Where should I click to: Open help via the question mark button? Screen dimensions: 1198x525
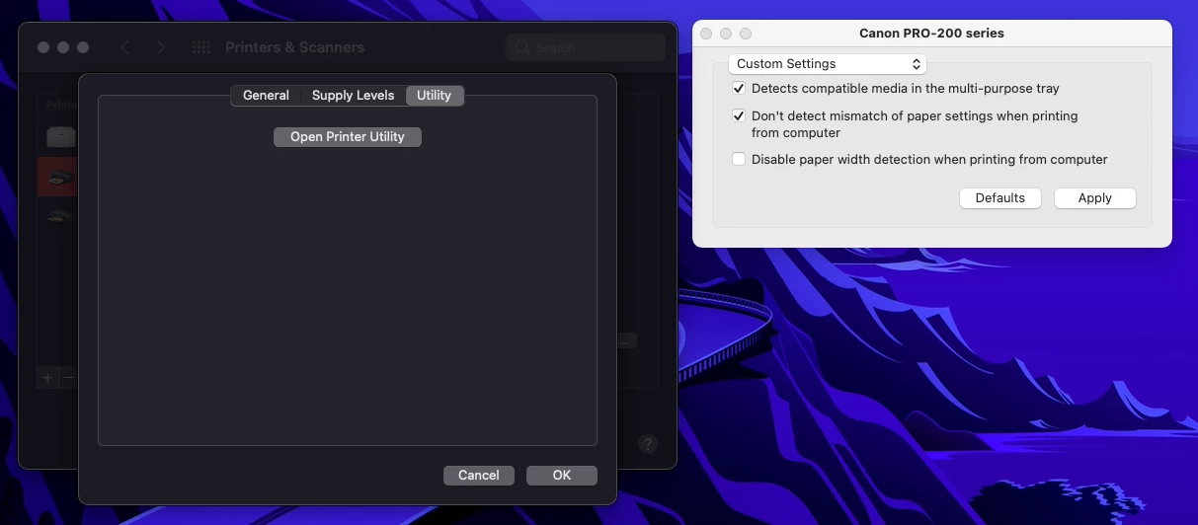tap(647, 444)
